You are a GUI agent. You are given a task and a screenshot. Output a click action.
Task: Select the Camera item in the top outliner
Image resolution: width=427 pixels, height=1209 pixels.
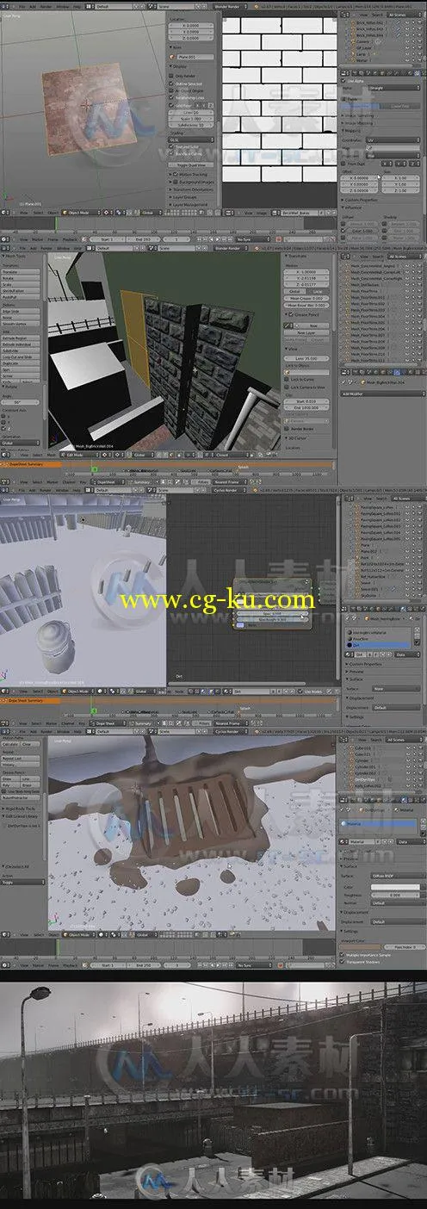[362, 41]
